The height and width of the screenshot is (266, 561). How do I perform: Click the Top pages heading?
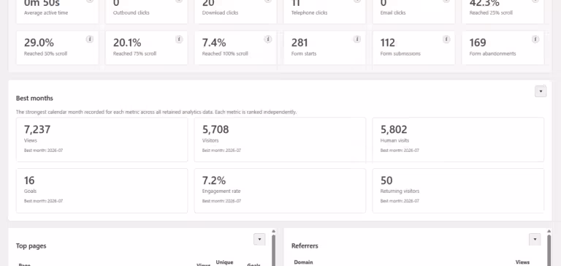point(31,246)
